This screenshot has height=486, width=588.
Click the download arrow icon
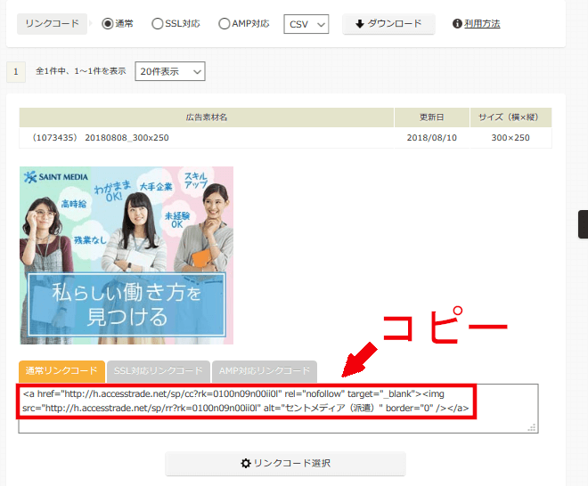coord(360,24)
